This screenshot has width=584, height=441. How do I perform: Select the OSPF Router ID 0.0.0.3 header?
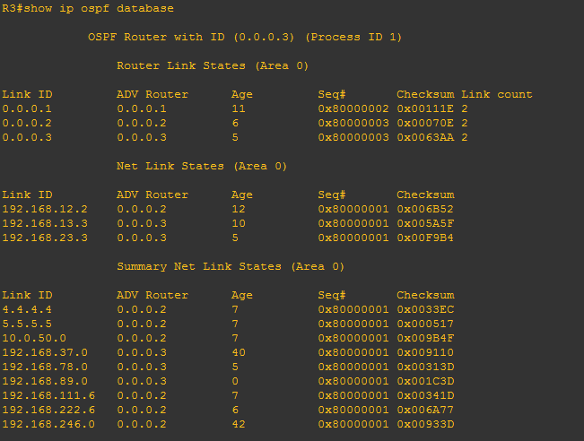click(x=245, y=38)
